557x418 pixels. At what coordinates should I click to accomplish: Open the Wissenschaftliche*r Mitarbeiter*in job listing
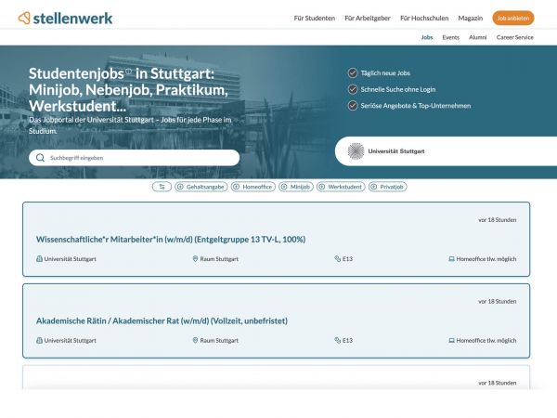[x=171, y=240]
